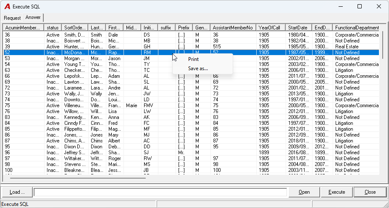Click the horizontal scrollbar of the grid
Viewport: 389px width, 208px height.
tap(78, 178)
